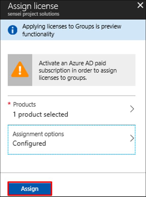
Task: Click the 'Assignment options' label text
Action: tap(38, 134)
